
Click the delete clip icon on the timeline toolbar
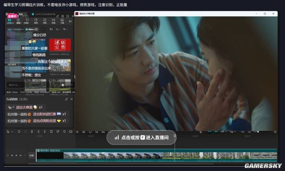point(51,131)
